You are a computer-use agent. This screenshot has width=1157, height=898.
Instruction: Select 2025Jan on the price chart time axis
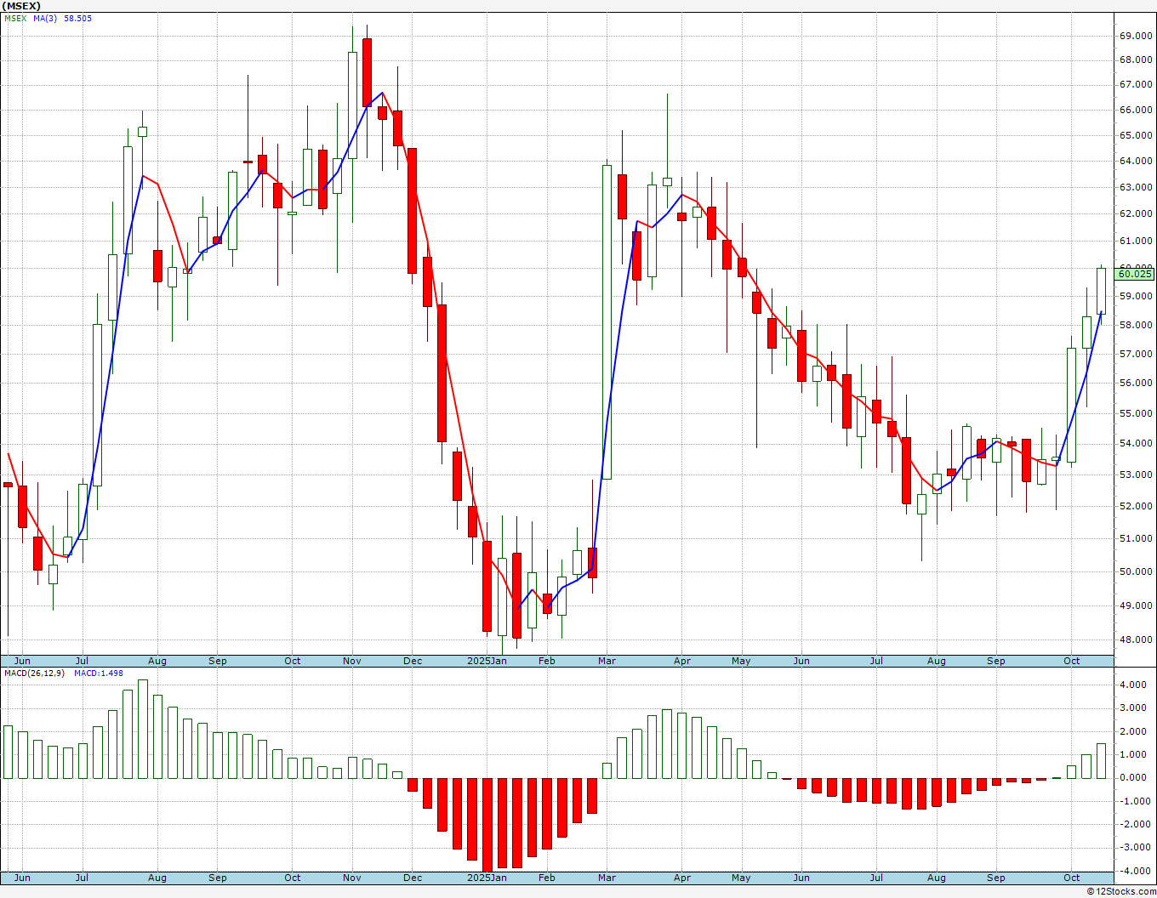pos(487,661)
